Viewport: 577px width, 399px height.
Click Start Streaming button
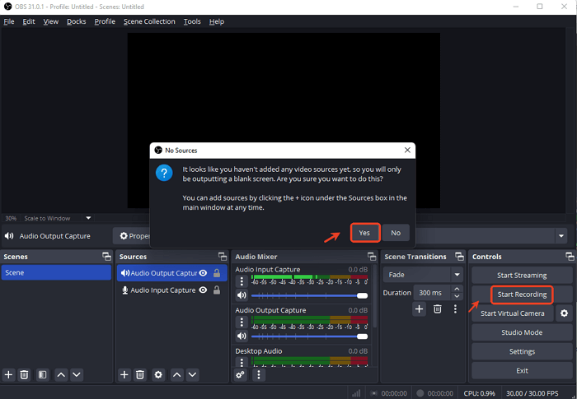click(x=522, y=275)
